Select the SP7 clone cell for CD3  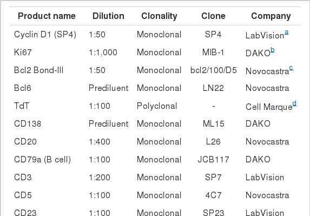coord(213,178)
